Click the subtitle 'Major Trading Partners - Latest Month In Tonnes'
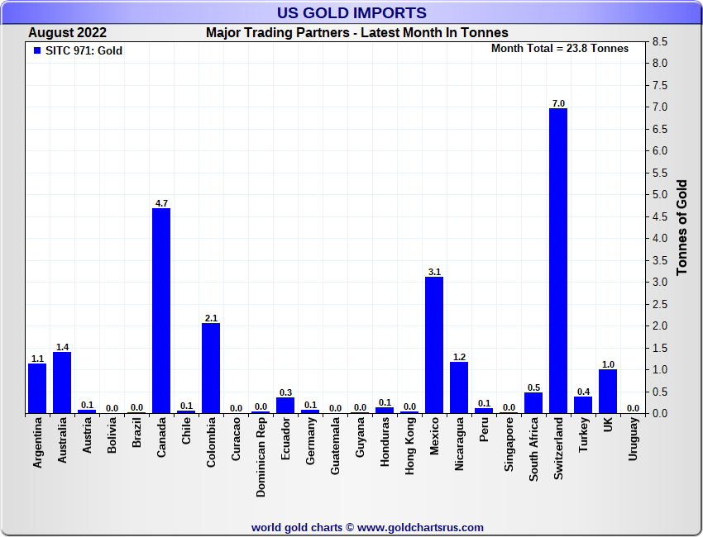The height and width of the screenshot is (537, 703). pos(357,33)
